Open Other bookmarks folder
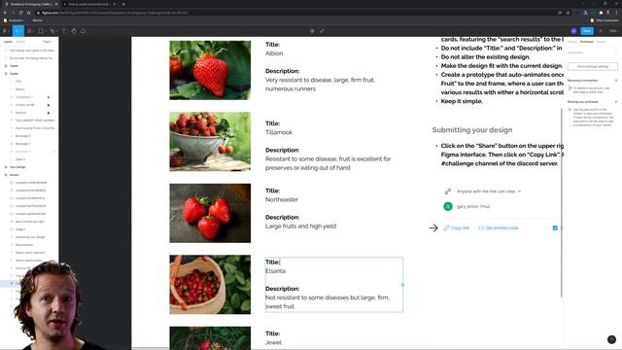The image size is (622, 350). tap(605, 20)
